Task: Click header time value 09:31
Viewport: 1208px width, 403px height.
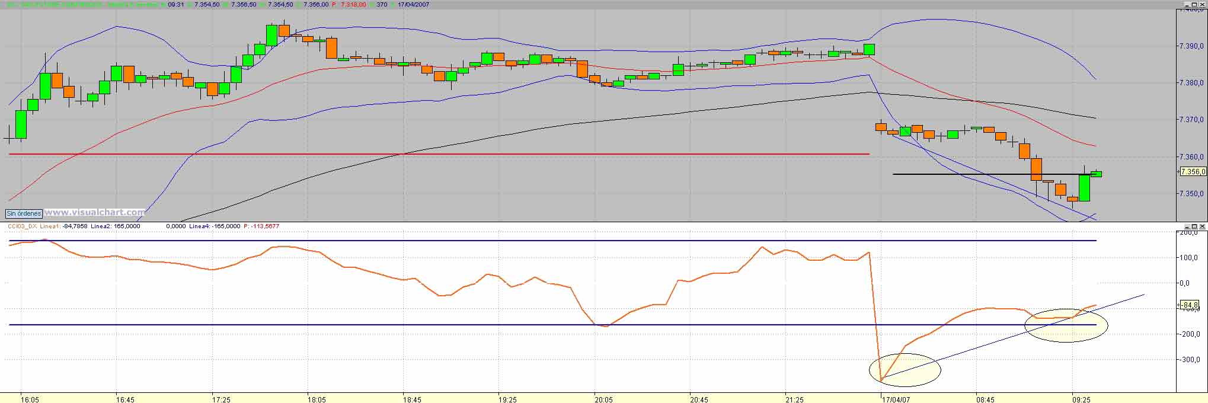Action: [176, 5]
